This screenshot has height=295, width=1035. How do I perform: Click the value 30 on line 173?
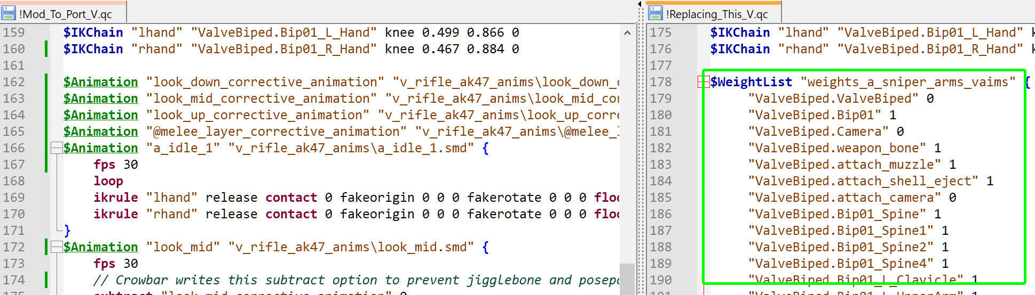[x=131, y=264]
